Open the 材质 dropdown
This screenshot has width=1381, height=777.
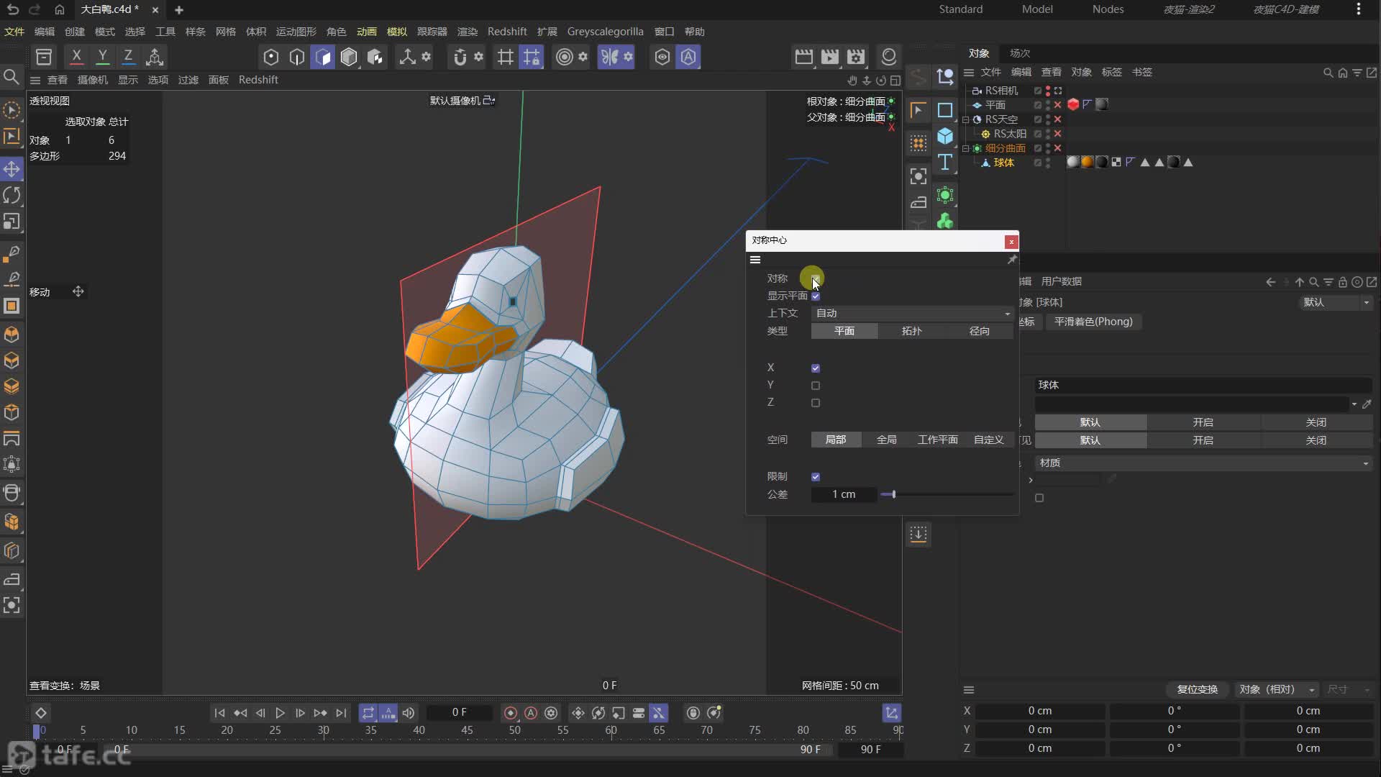click(x=1204, y=463)
